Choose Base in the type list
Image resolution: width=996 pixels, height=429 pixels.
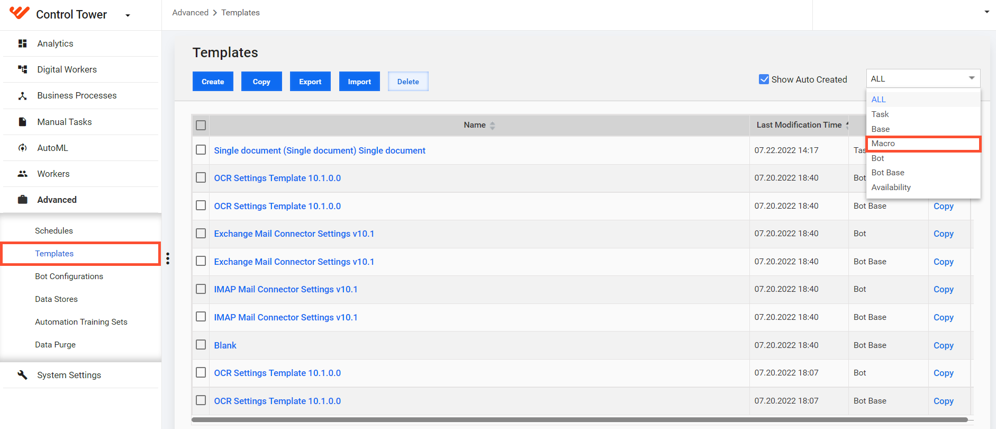point(923,129)
